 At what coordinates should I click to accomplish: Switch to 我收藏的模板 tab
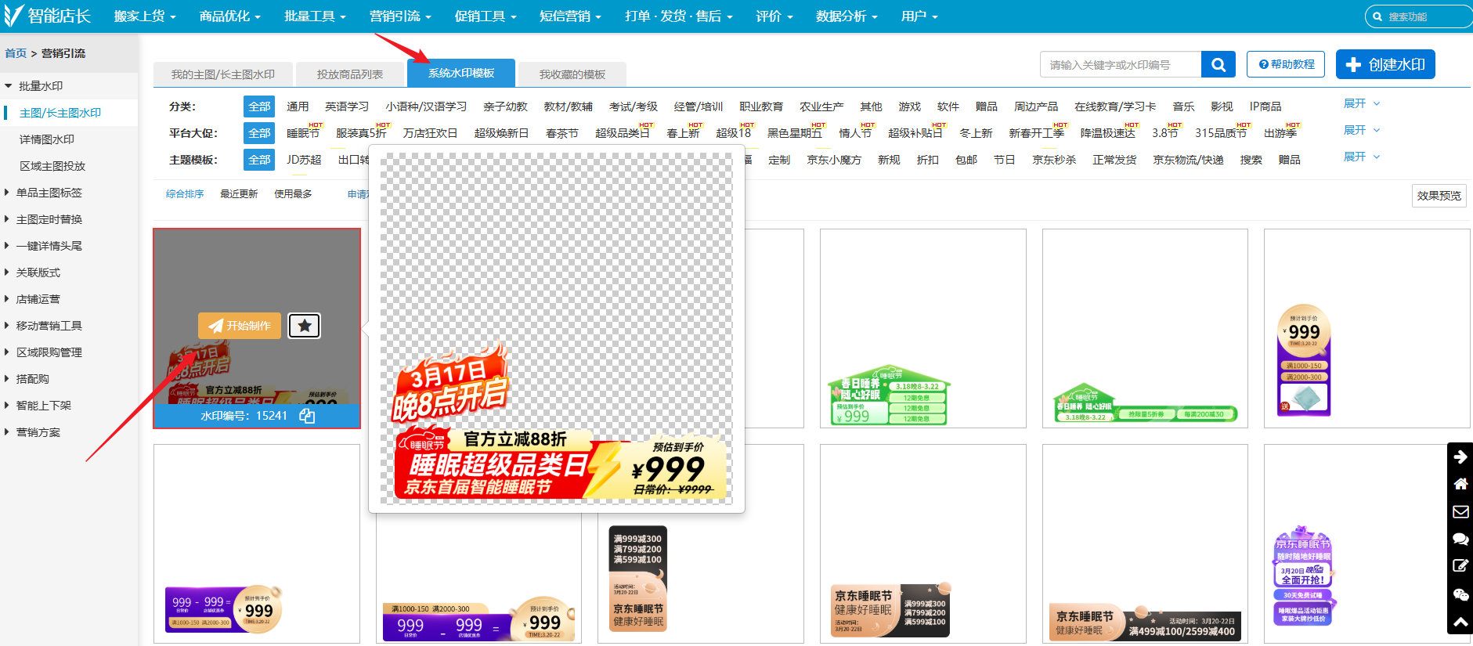572,74
